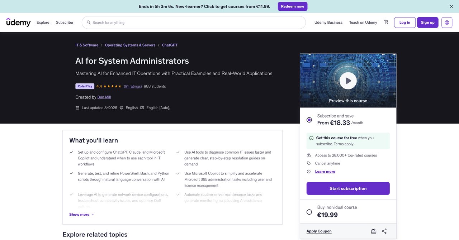
Task: Click the Udemy logo
Action: [x=19, y=22]
